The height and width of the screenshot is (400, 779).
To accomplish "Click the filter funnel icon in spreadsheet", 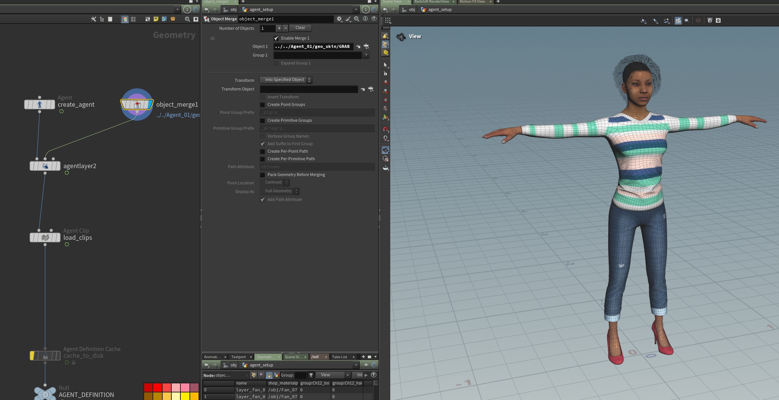I will coord(311,375).
